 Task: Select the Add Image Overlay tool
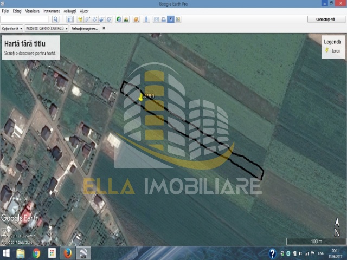(101, 19)
